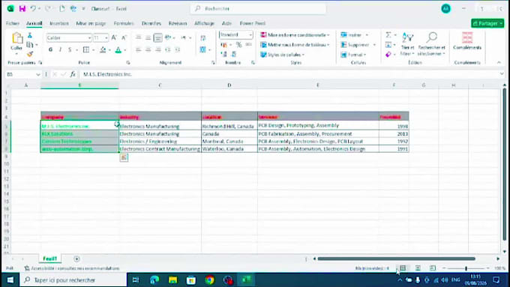Switch to the Insertion tab

[59, 23]
